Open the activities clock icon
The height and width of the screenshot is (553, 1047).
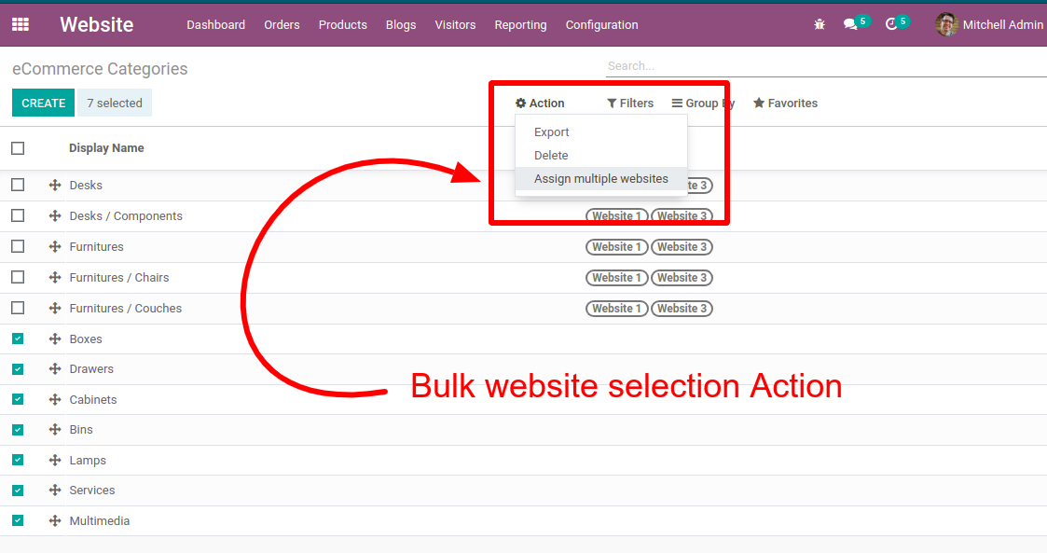(x=891, y=24)
